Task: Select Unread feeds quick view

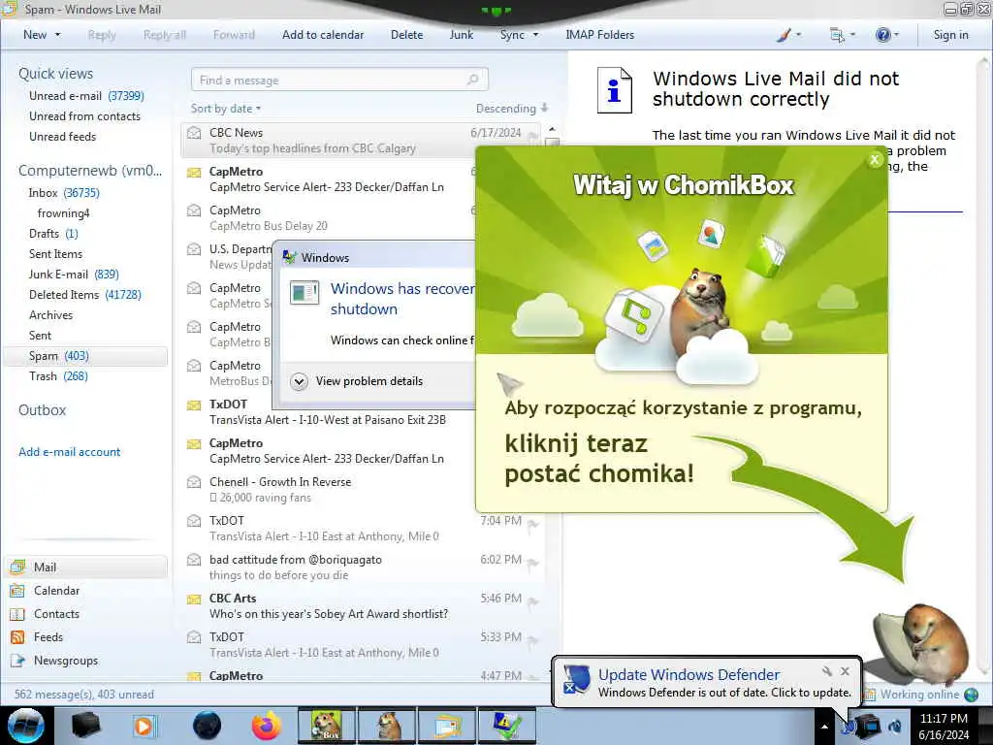Action: (x=62, y=136)
